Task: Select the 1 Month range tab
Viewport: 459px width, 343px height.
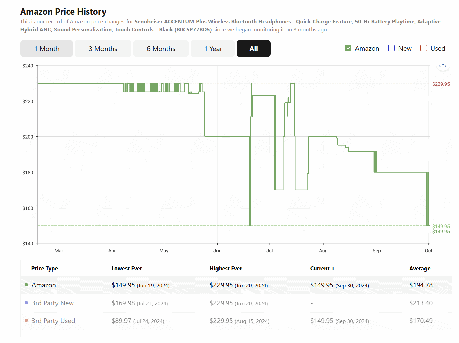Action: point(47,48)
